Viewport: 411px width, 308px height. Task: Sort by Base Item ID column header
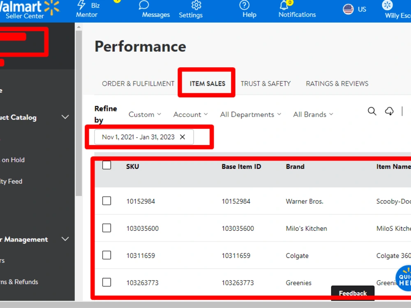[x=241, y=167]
